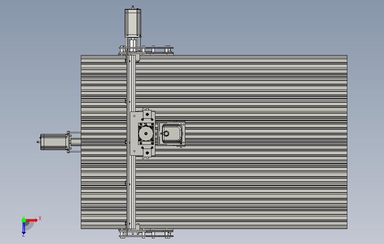Select the stepper motor above the table
This screenshot has height=244, width=384.
133,22
